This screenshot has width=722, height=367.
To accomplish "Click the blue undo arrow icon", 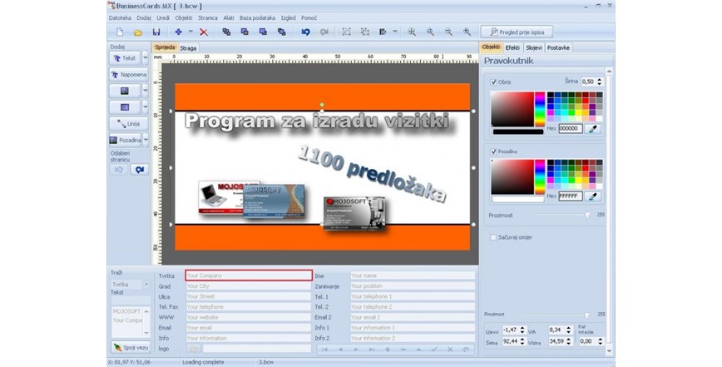I will [305, 32].
